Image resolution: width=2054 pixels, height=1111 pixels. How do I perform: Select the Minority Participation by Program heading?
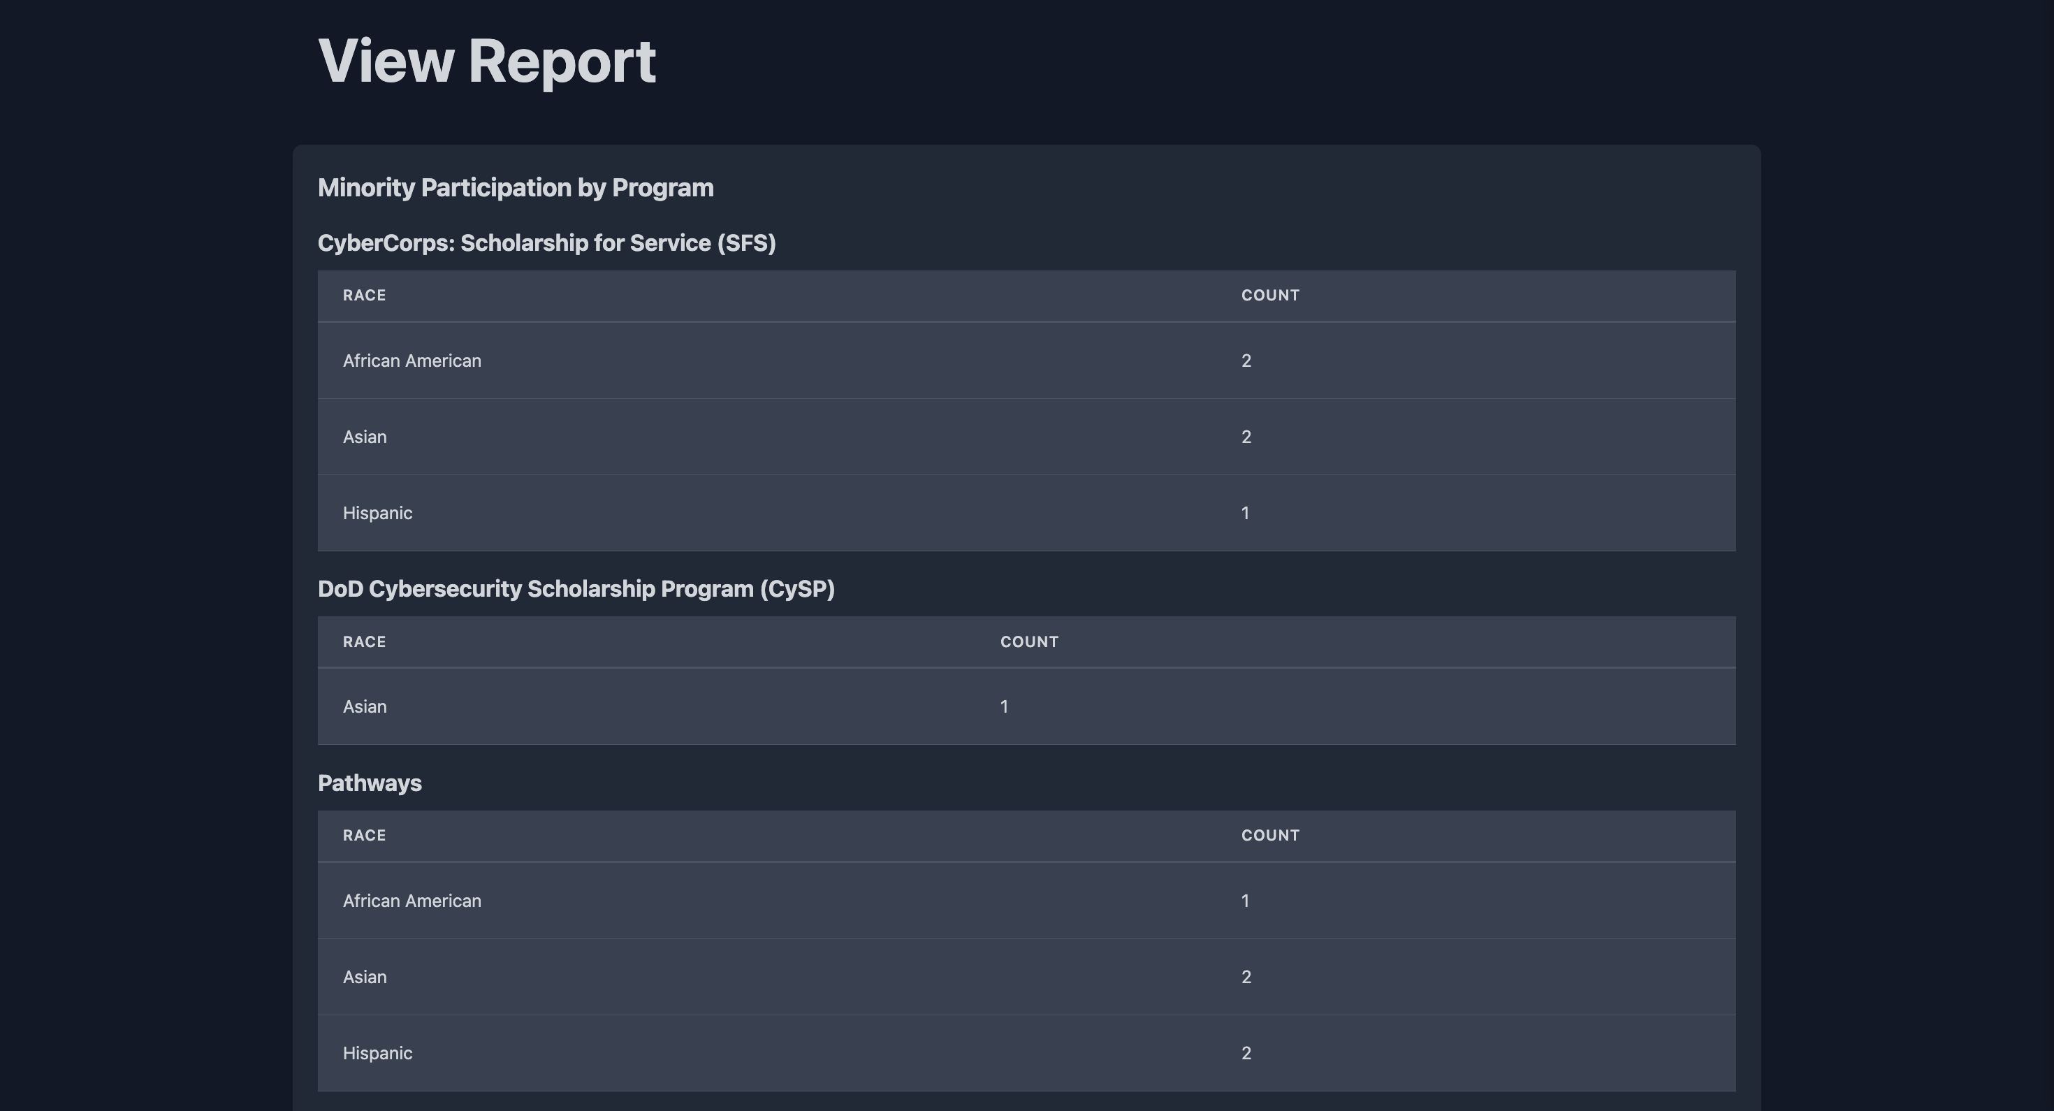coord(515,188)
